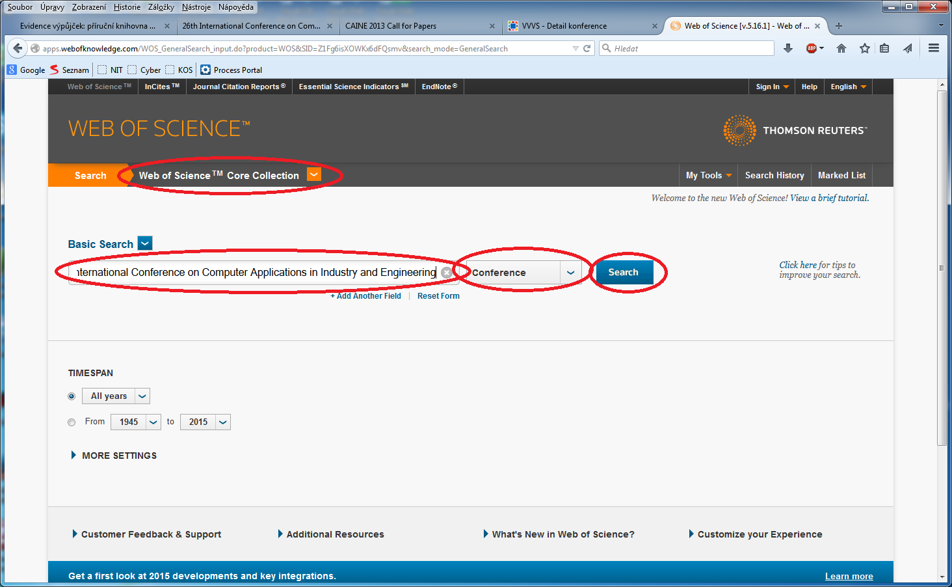Open the Úpravy menu
The image size is (952, 587).
pyautogui.click(x=52, y=7)
